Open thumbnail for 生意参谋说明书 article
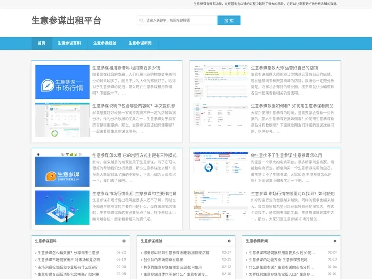This screenshot has width=372, height=279. (63, 120)
